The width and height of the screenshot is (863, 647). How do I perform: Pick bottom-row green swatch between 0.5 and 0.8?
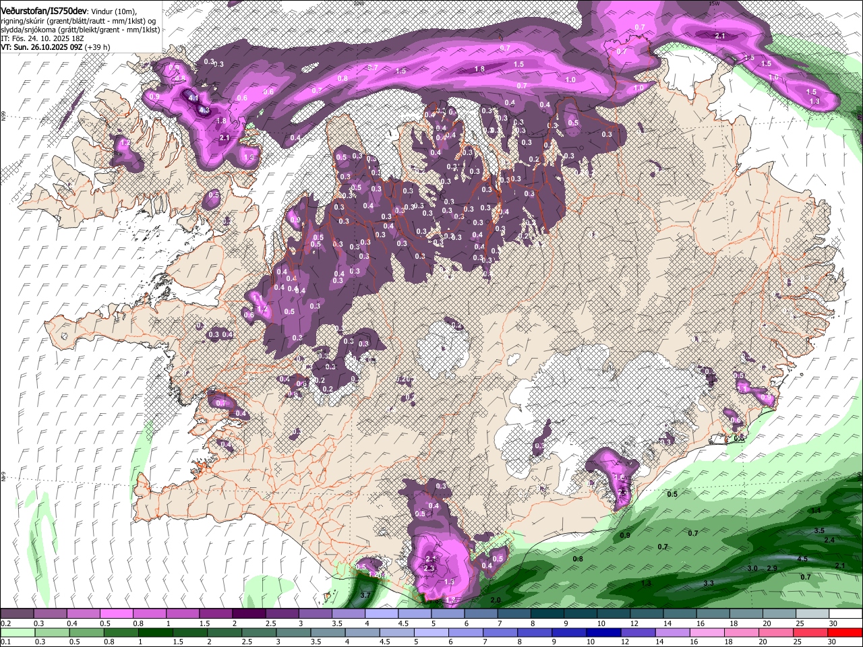pos(86,632)
